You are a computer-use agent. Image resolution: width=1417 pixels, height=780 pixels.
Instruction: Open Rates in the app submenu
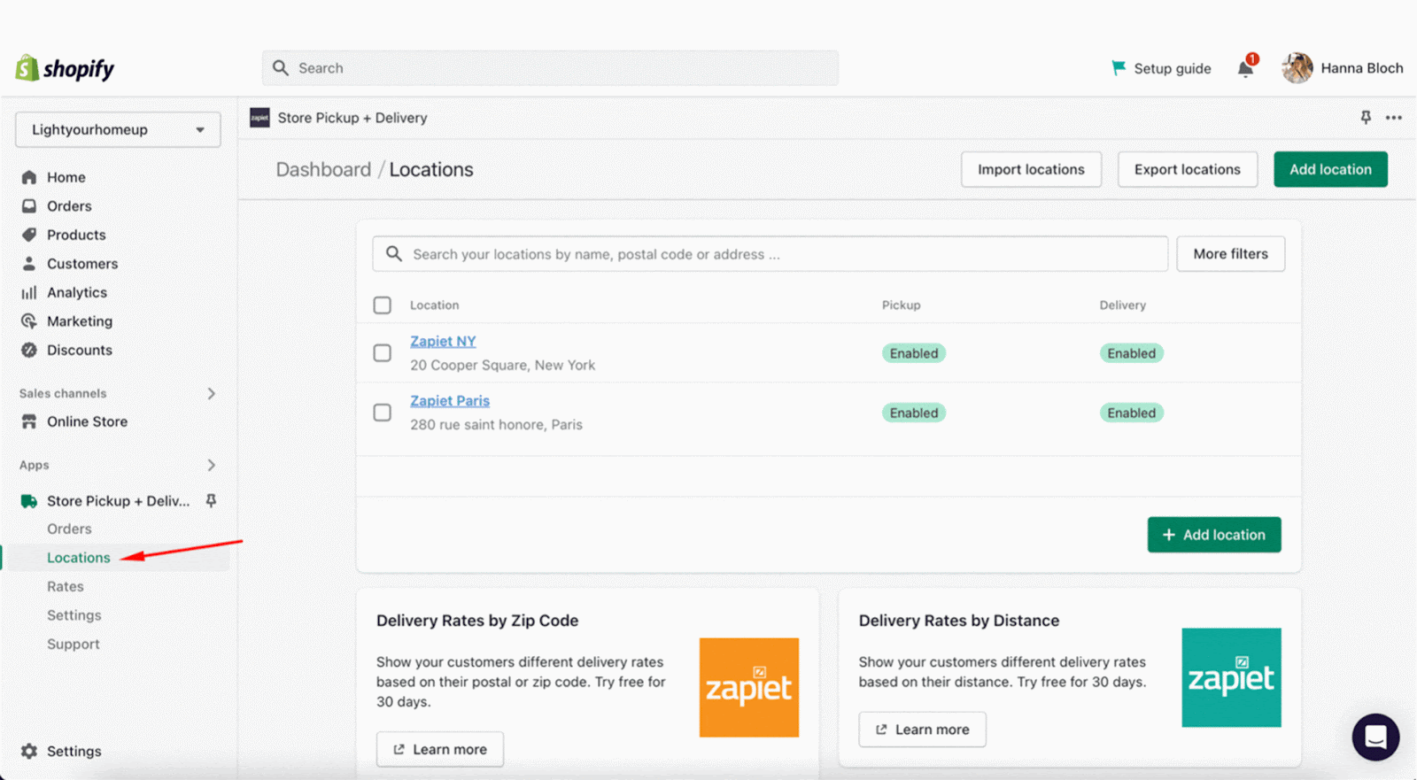point(66,586)
